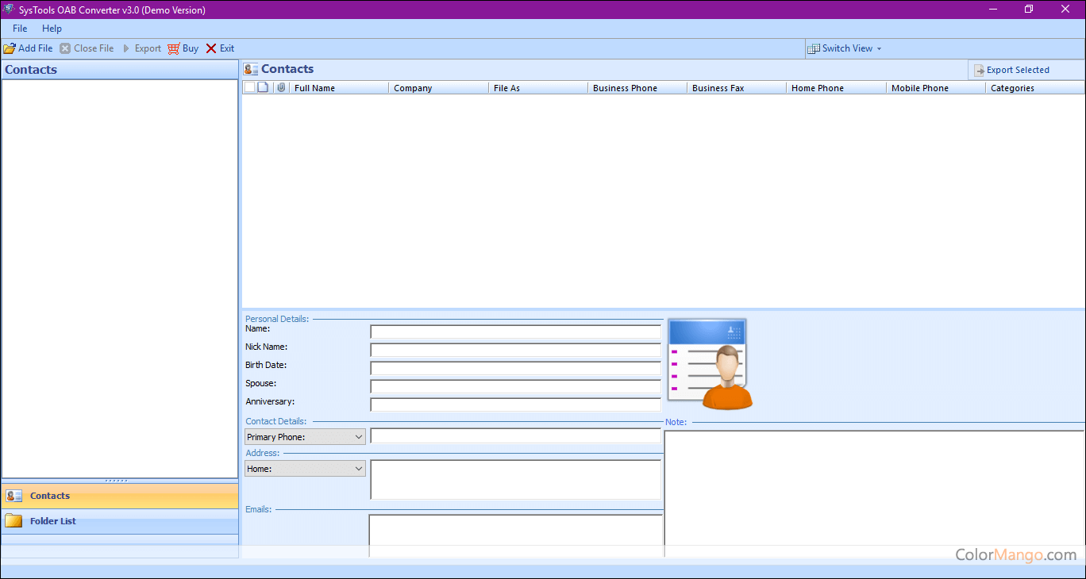Click the contact card profile picture

pyautogui.click(x=709, y=364)
